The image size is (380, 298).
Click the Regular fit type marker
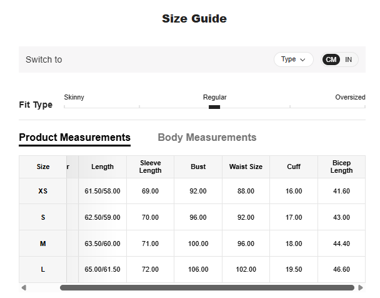[214, 107]
